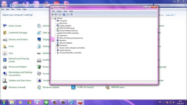Open the Intel HD graphics Control Panel icon

[73, 87]
